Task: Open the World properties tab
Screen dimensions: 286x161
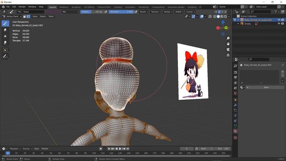Action: (236, 93)
